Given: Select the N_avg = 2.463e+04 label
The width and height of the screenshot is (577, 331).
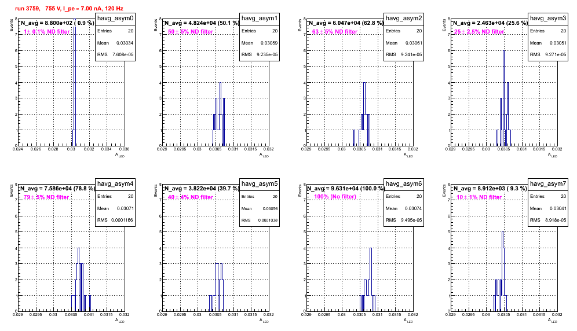Looking at the screenshot, I should [490, 23].
